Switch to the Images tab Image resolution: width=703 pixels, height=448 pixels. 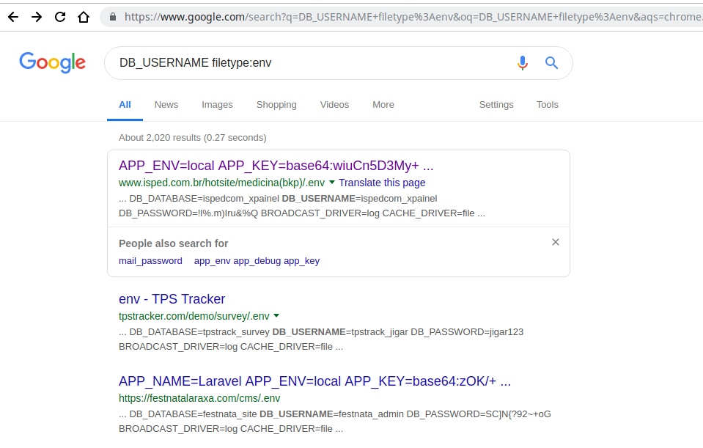coord(217,105)
